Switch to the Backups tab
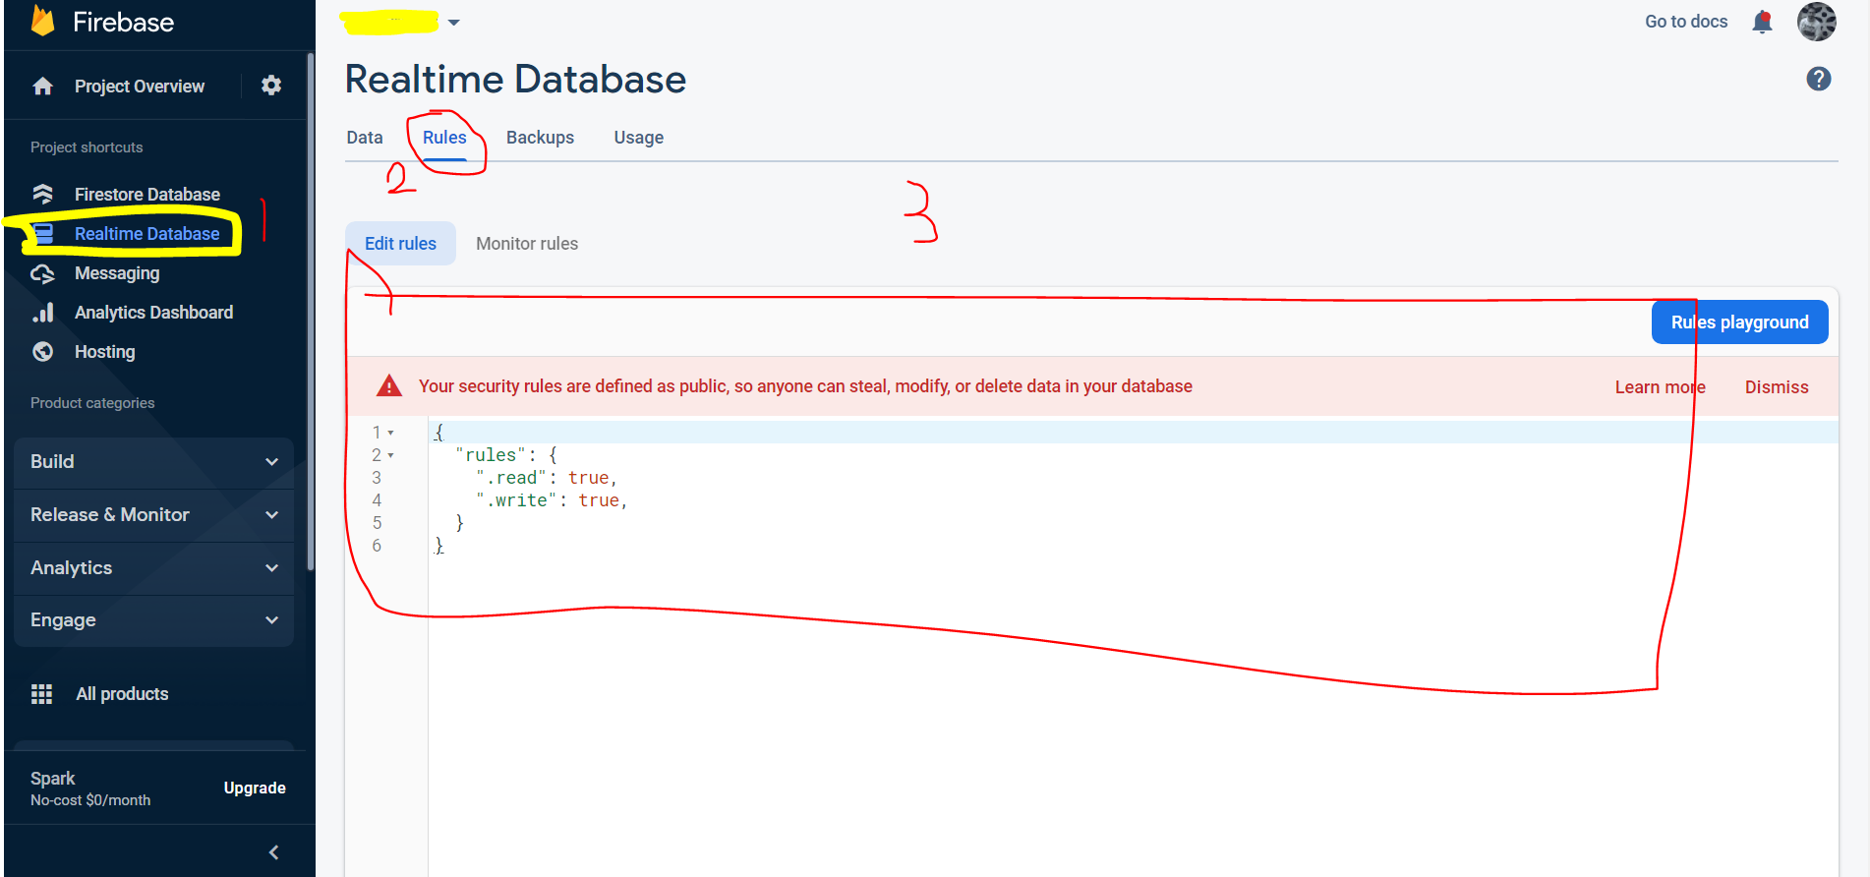 (540, 138)
